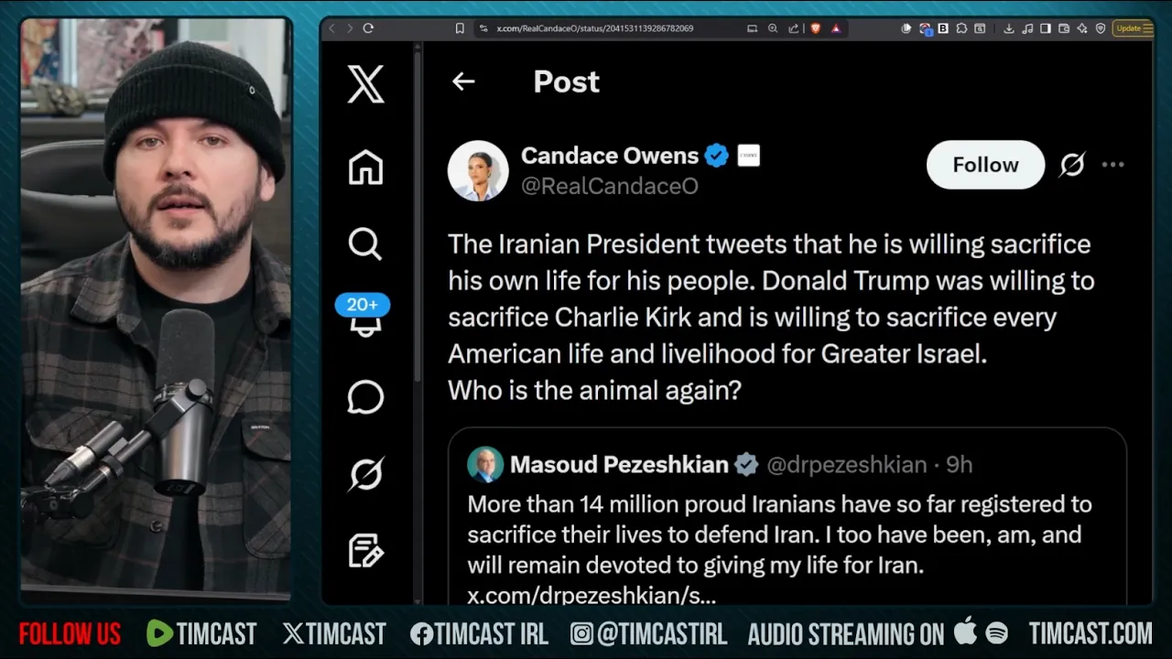Click the X logo in sidebar

point(365,84)
